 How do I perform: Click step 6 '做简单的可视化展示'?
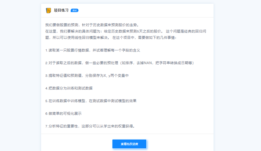coord(64,114)
